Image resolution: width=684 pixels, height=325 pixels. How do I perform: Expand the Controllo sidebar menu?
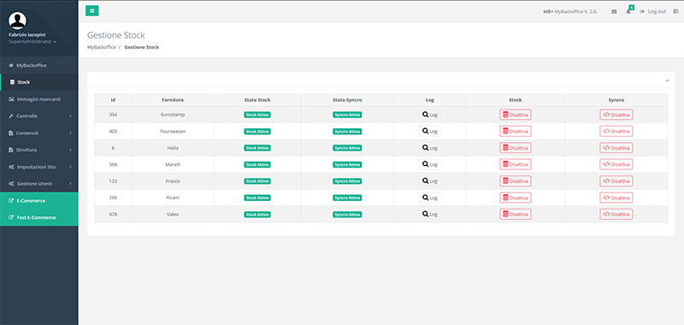[x=39, y=116]
